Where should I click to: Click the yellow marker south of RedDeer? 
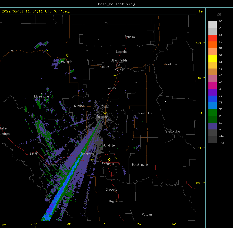(x=115, y=76)
